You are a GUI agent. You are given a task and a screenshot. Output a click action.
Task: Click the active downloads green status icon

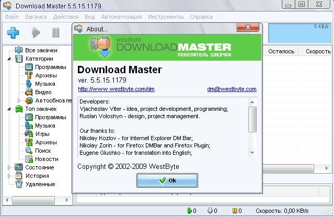tap(189, 211)
